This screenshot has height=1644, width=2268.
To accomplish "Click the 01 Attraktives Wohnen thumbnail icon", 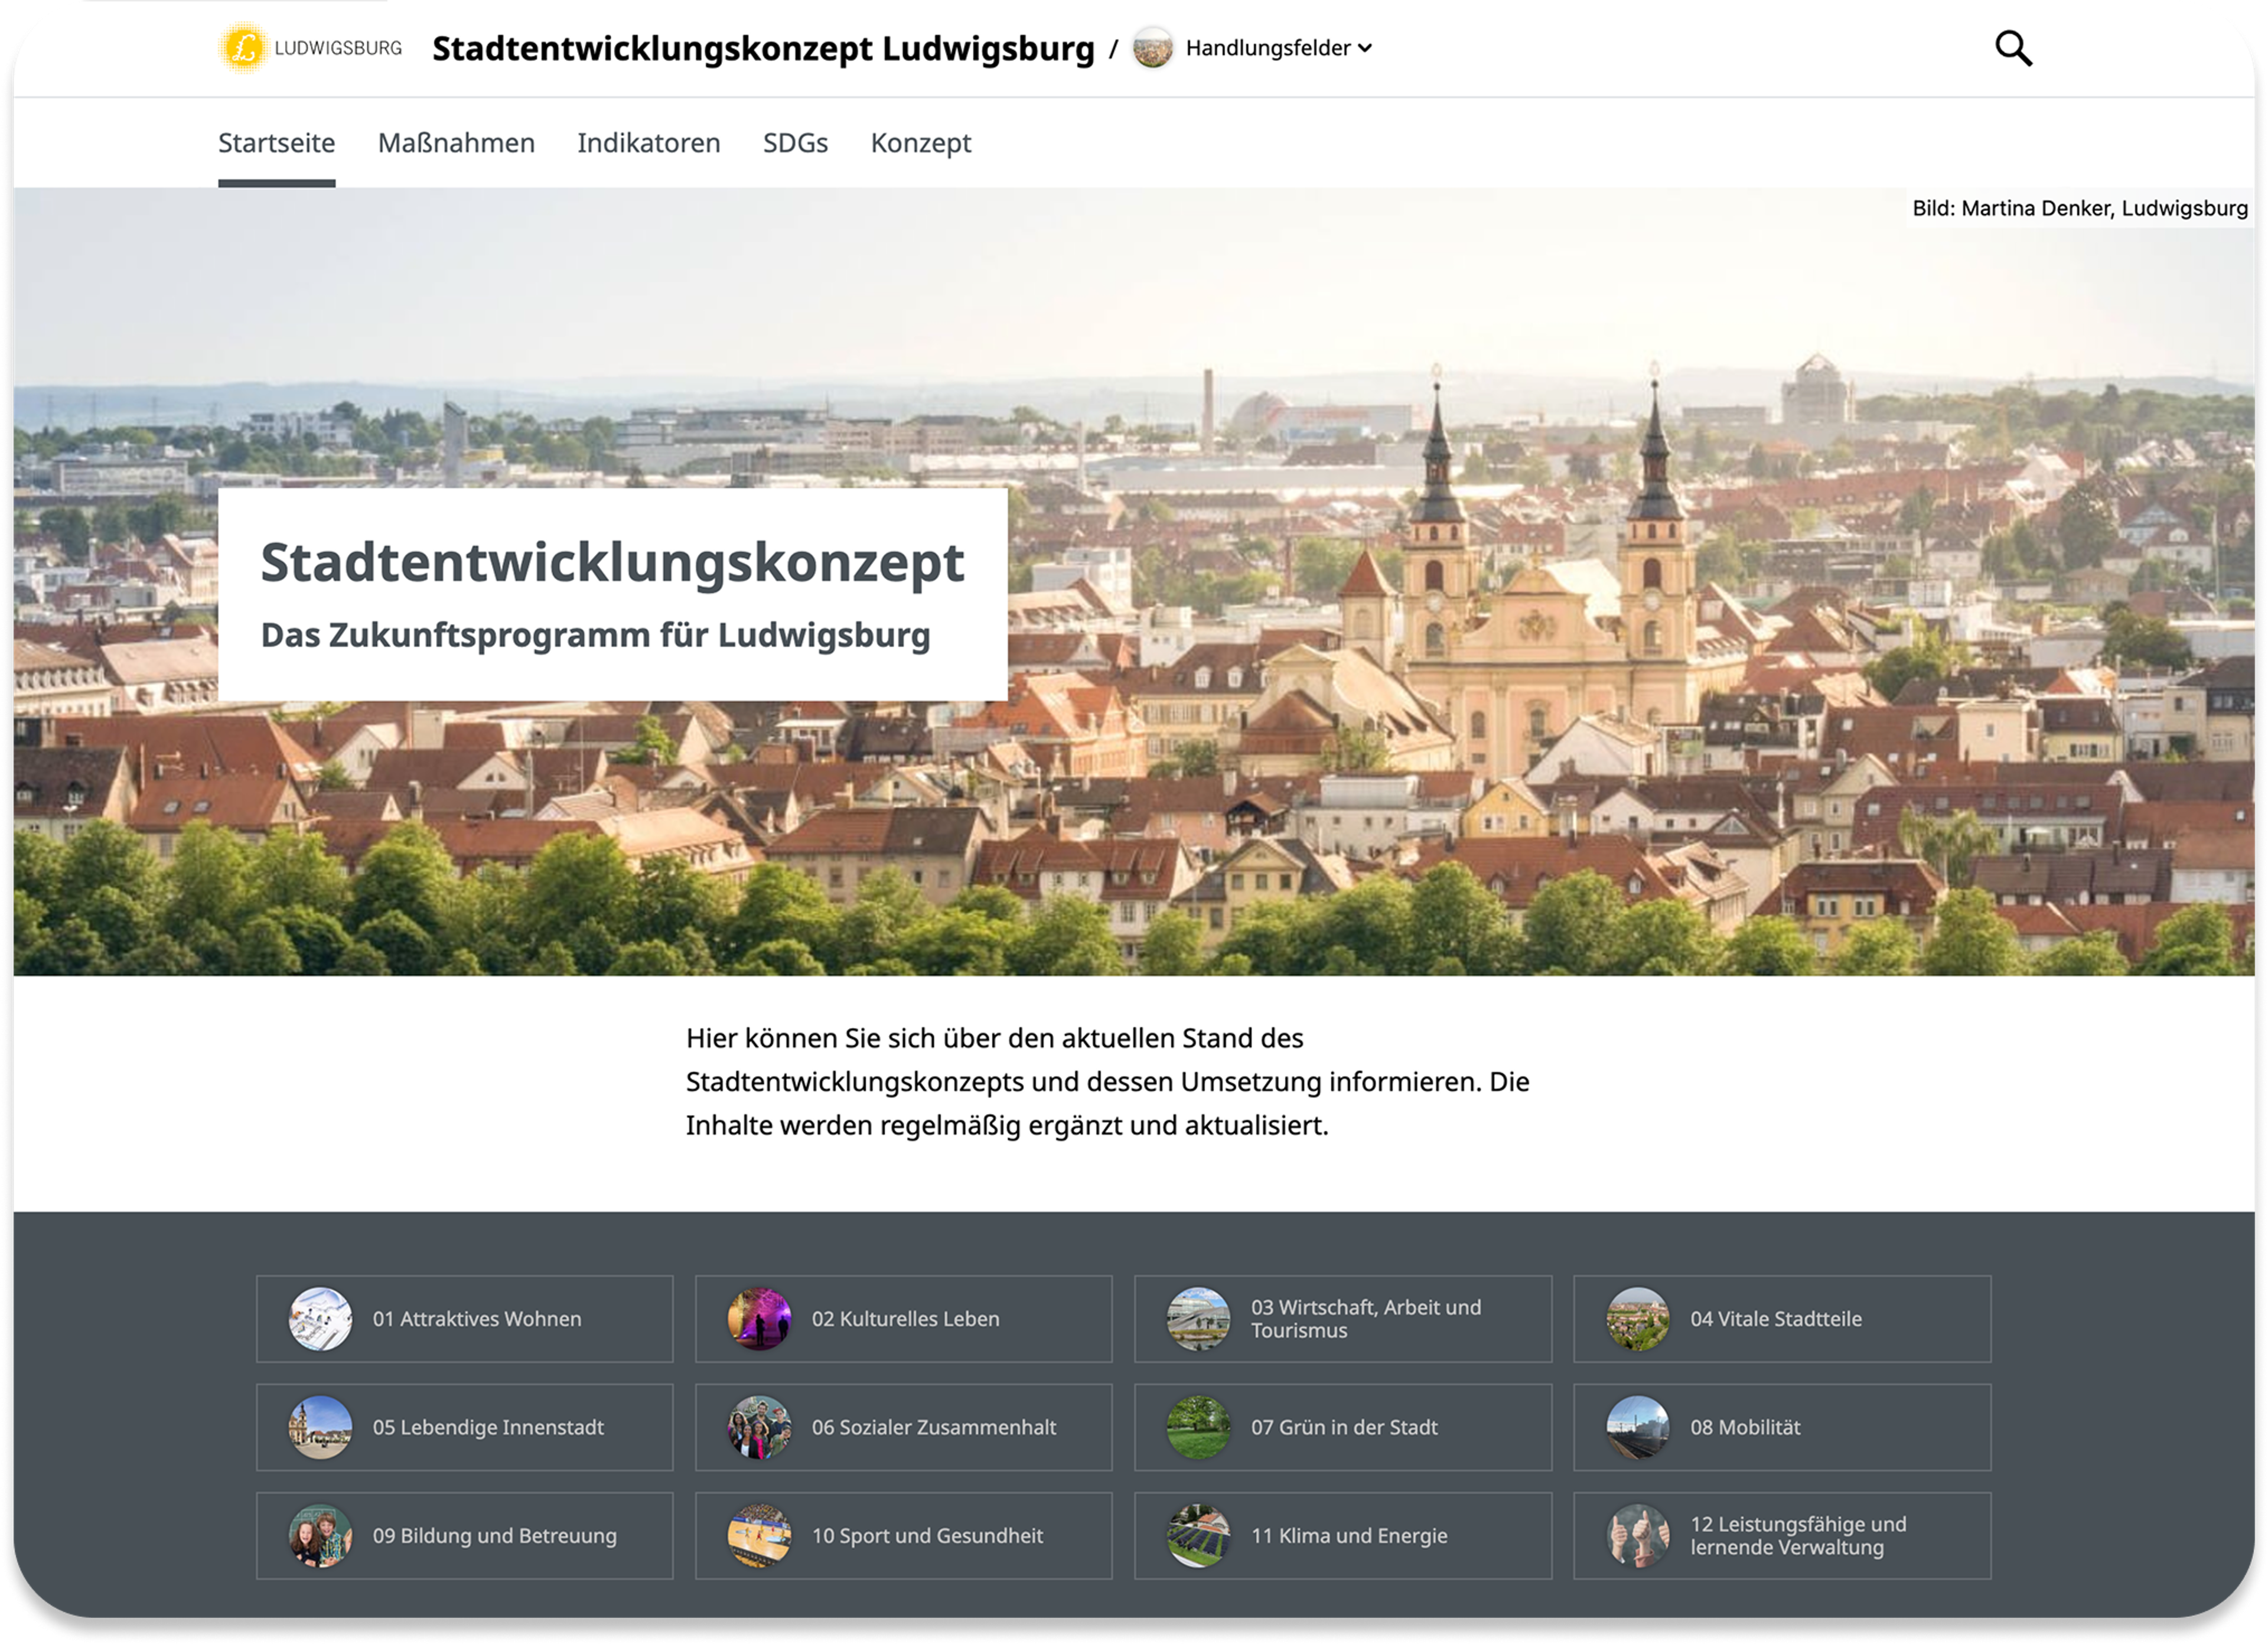I will tap(320, 1319).
